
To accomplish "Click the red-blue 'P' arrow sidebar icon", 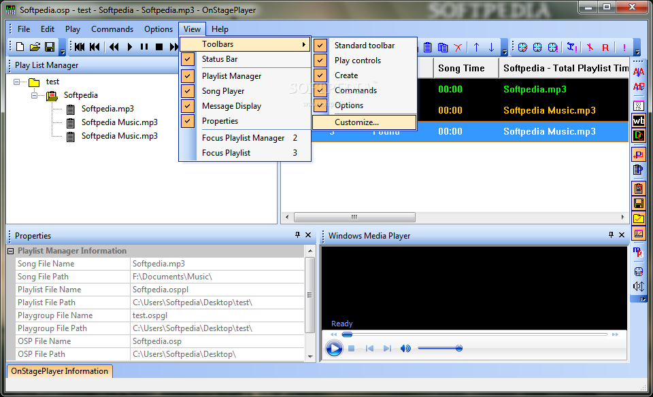I will (x=639, y=154).
